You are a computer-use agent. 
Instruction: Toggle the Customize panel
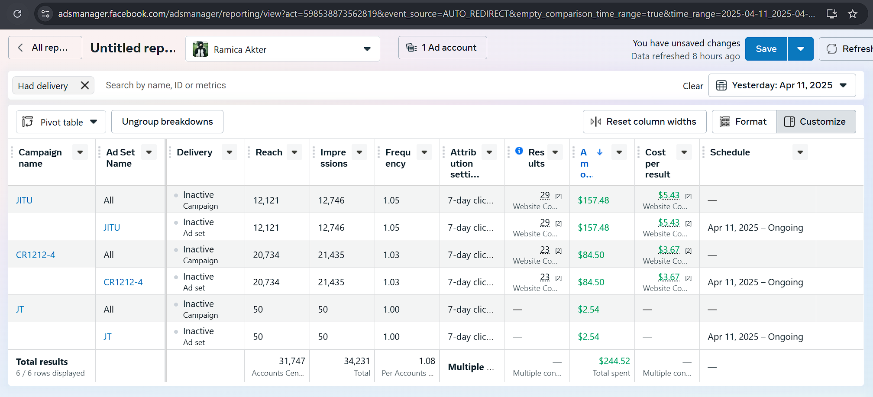[x=816, y=122]
